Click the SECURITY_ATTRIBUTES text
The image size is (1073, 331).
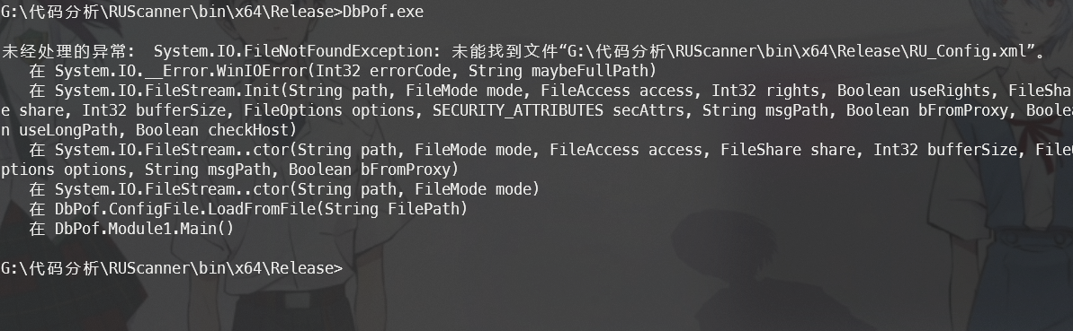(517, 110)
